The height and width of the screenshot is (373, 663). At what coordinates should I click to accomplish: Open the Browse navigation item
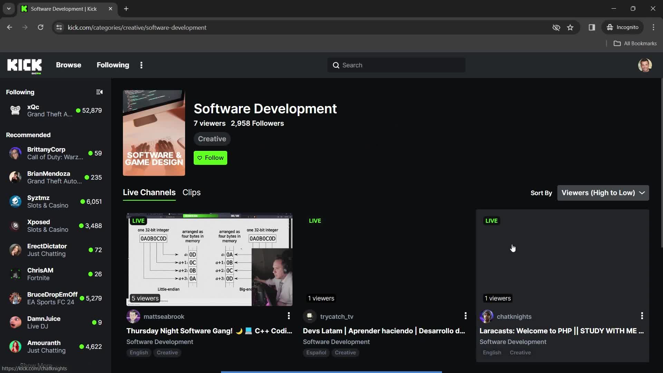(x=68, y=65)
